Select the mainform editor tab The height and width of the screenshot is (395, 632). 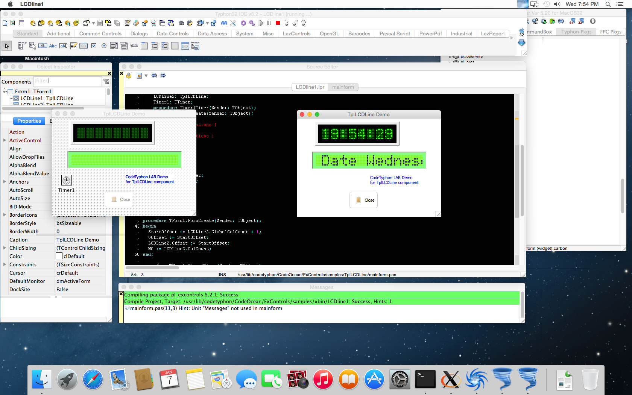[x=343, y=87]
